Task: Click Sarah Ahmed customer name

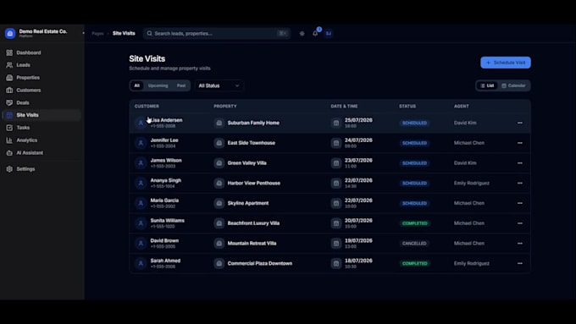Action: (165, 261)
